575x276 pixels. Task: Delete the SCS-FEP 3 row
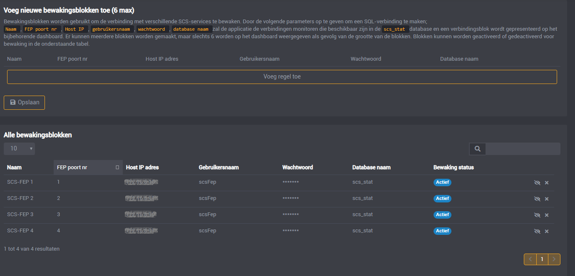pos(547,215)
